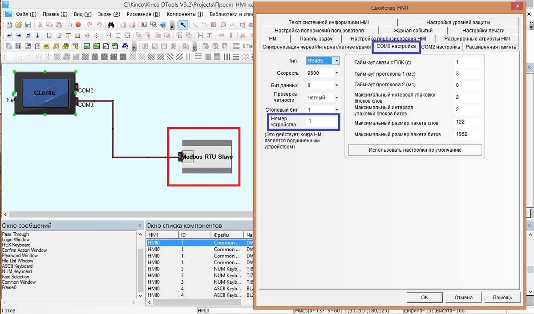
Task: Open the Правка menu
Action: pos(55,14)
